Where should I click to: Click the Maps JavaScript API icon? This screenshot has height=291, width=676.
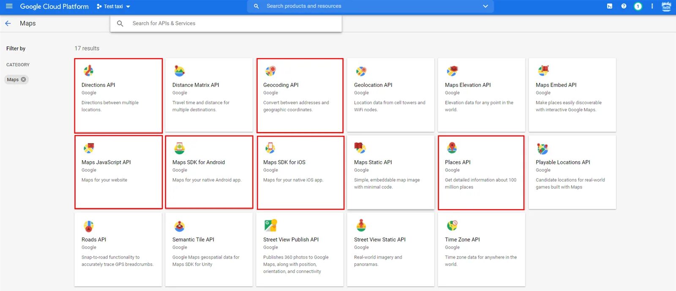point(88,148)
